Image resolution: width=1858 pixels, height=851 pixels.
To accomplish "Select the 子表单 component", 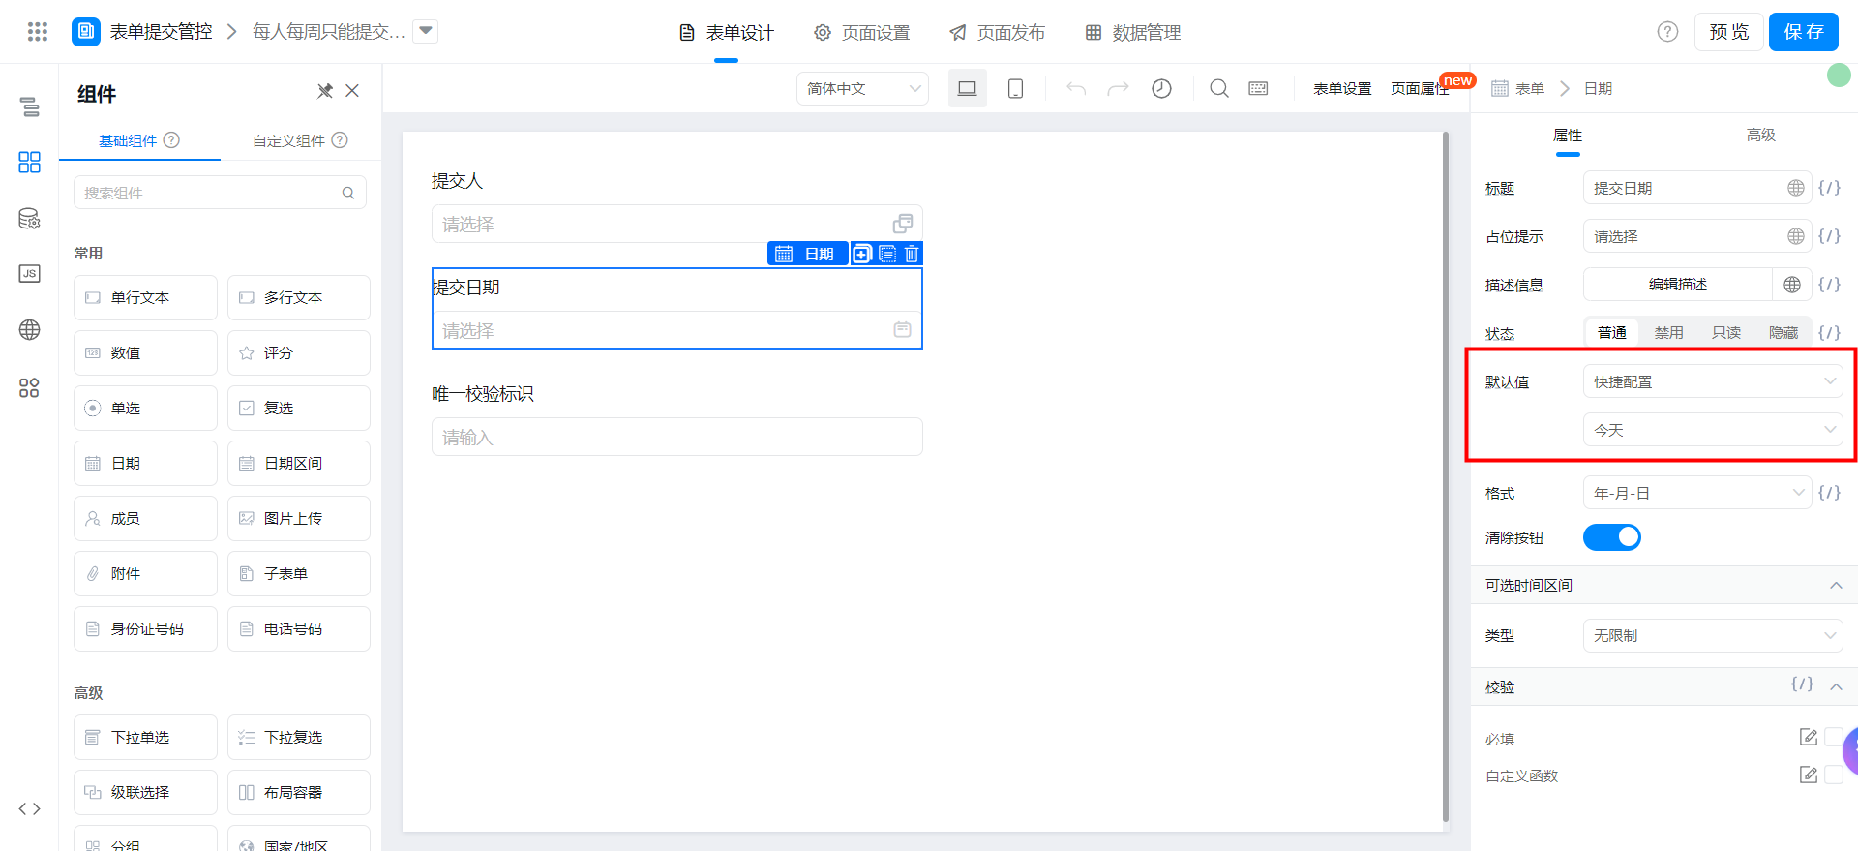I will pos(299,573).
